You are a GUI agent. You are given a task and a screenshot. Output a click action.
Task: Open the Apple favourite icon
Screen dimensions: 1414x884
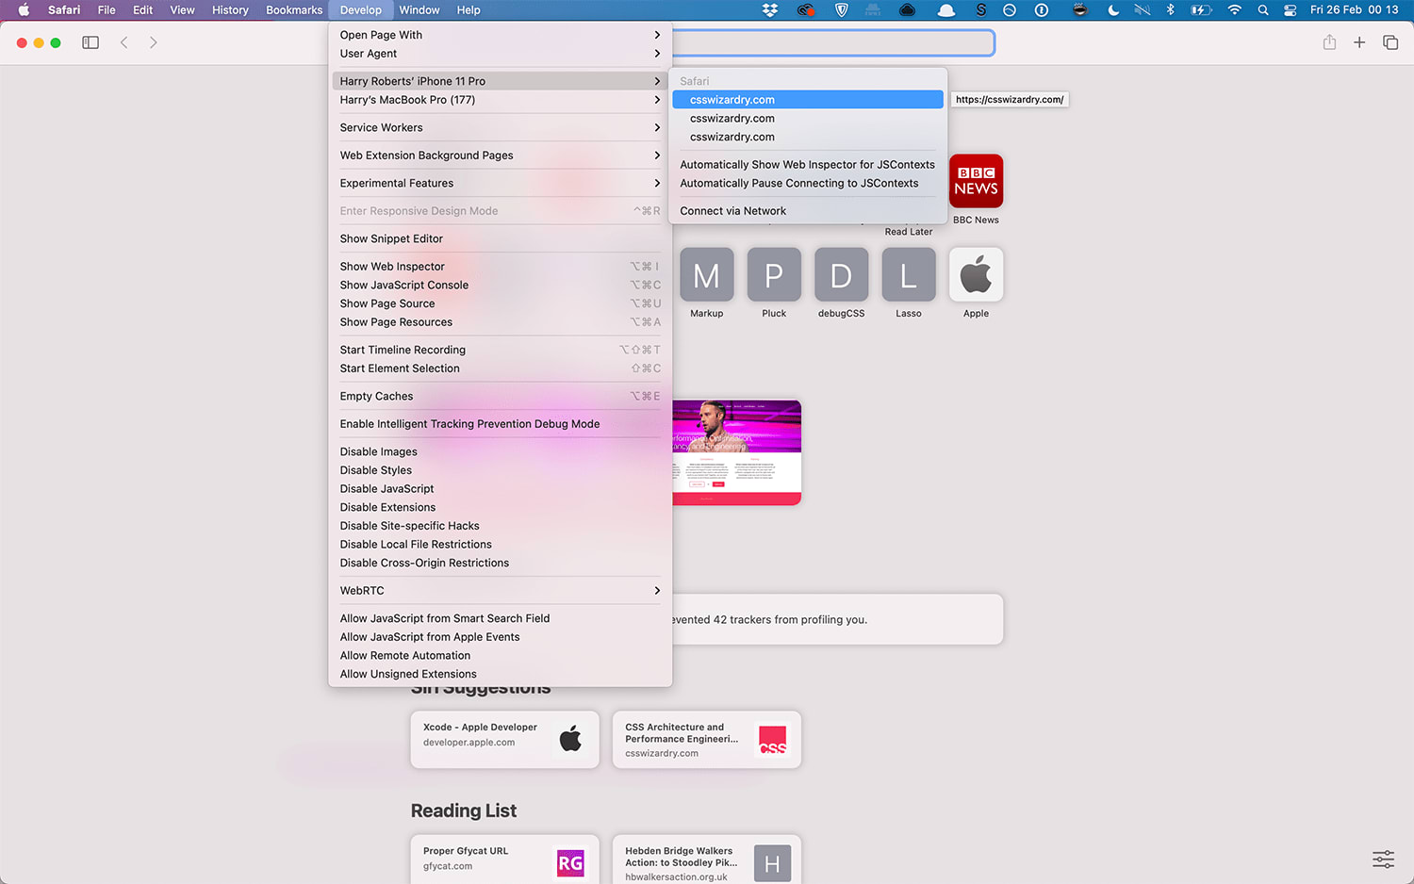(976, 274)
